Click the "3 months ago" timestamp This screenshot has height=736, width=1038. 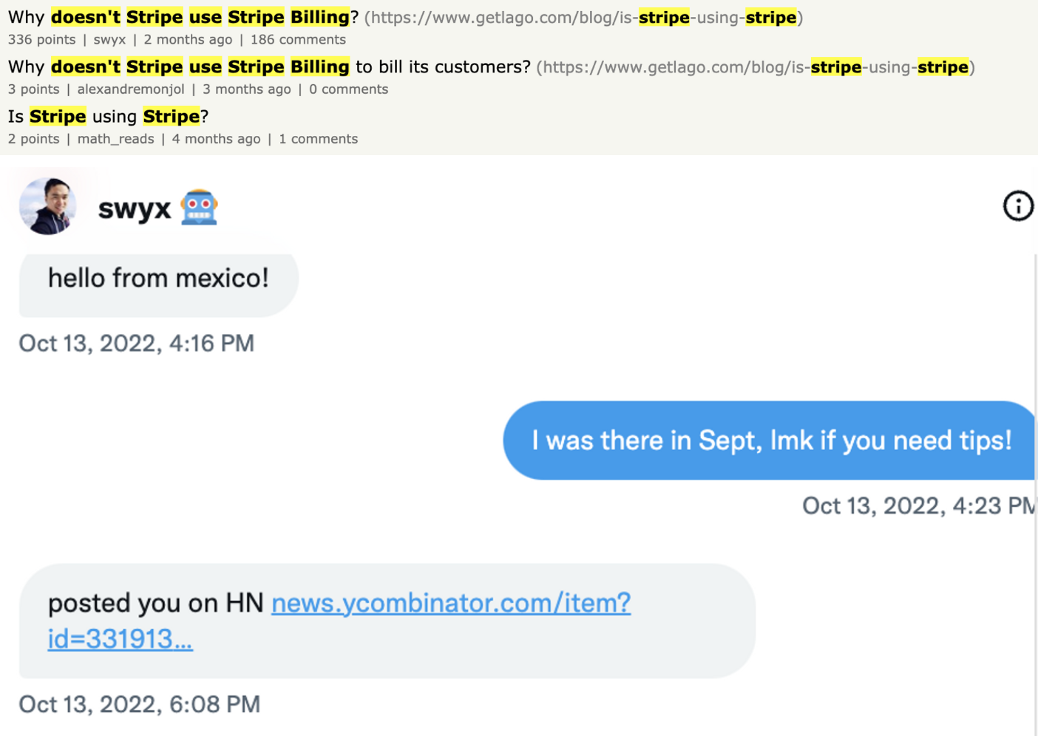pyautogui.click(x=246, y=89)
